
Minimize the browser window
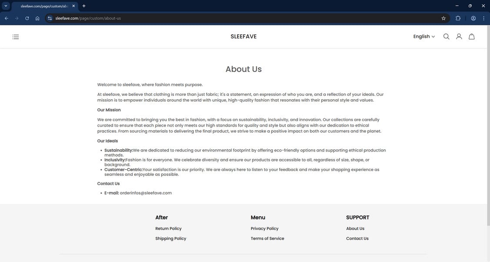click(x=457, y=6)
